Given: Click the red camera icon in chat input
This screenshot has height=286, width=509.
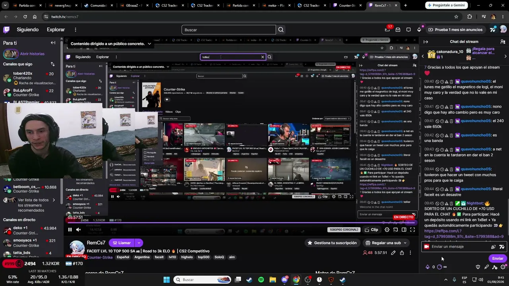Looking at the screenshot, I should coord(427,247).
